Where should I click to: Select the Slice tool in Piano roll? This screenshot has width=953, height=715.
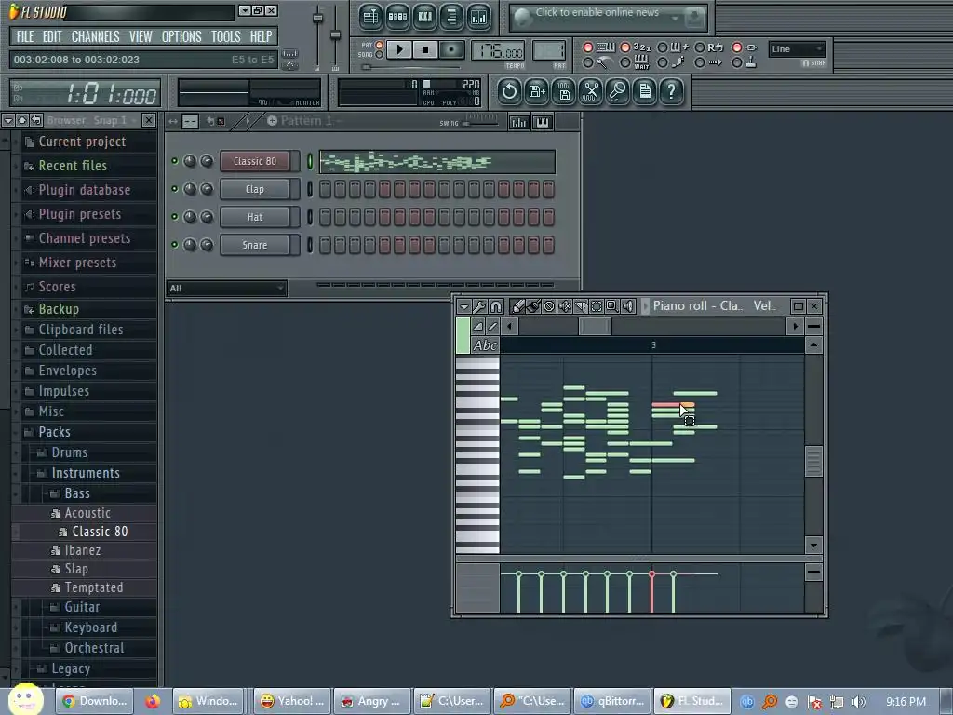click(581, 306)
